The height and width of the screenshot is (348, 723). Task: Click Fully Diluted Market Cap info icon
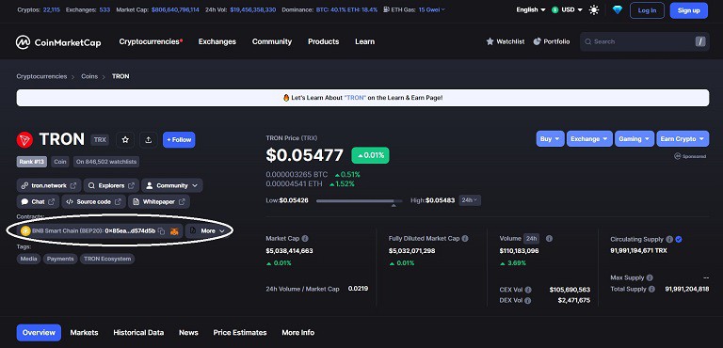click(x=465, y=239)
